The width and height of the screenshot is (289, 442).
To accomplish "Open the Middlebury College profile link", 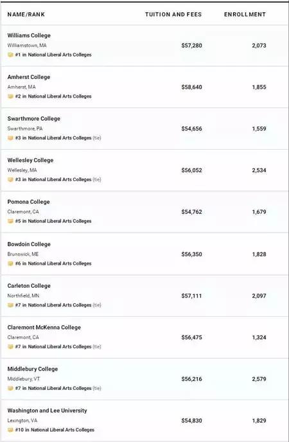I will (33, 369).
